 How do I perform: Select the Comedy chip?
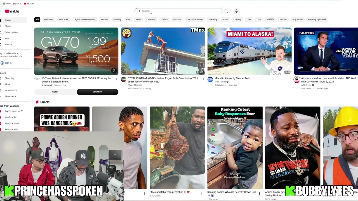237,20
